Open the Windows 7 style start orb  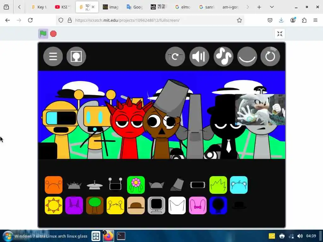click(8, 236)
